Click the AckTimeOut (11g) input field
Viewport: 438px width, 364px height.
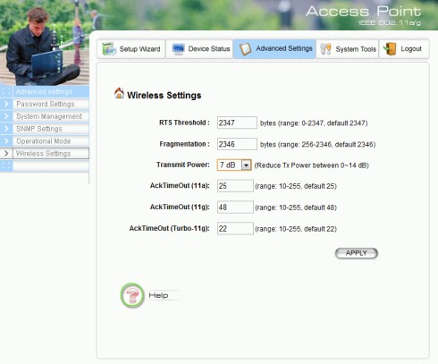(235, 207)
